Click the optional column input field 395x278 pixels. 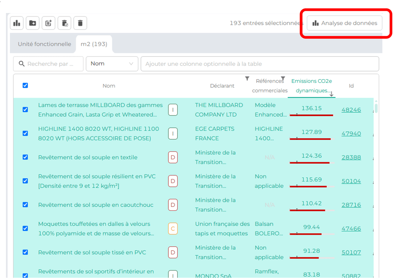click(x=260, y=64)
